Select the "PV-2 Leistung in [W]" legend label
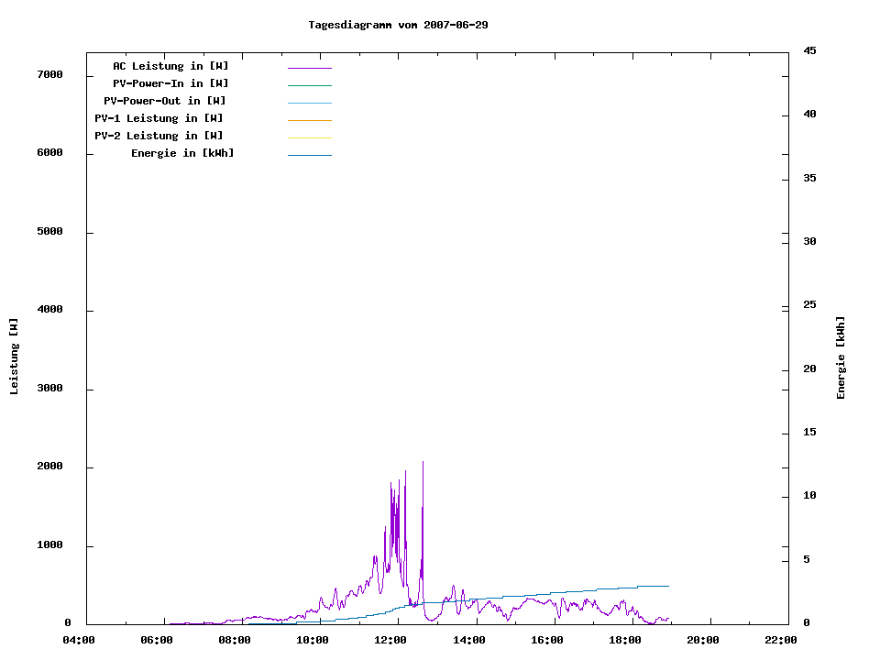This screenshot has width=880, height=660. 159,136
